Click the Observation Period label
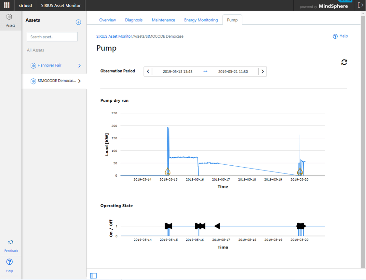Viewport: 366px width, 280px height. [118, 71]
